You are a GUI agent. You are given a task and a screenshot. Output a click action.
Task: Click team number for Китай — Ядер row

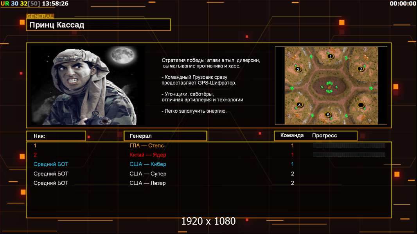[292, 155]
